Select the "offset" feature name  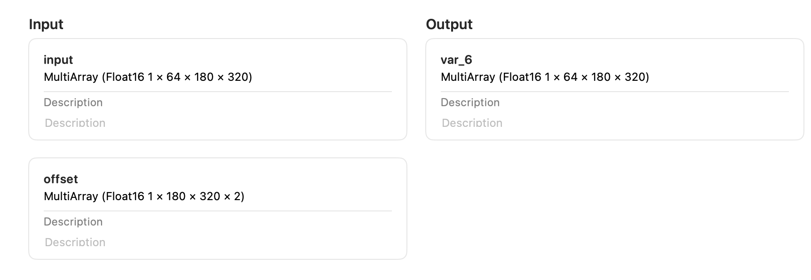(61, 179)
